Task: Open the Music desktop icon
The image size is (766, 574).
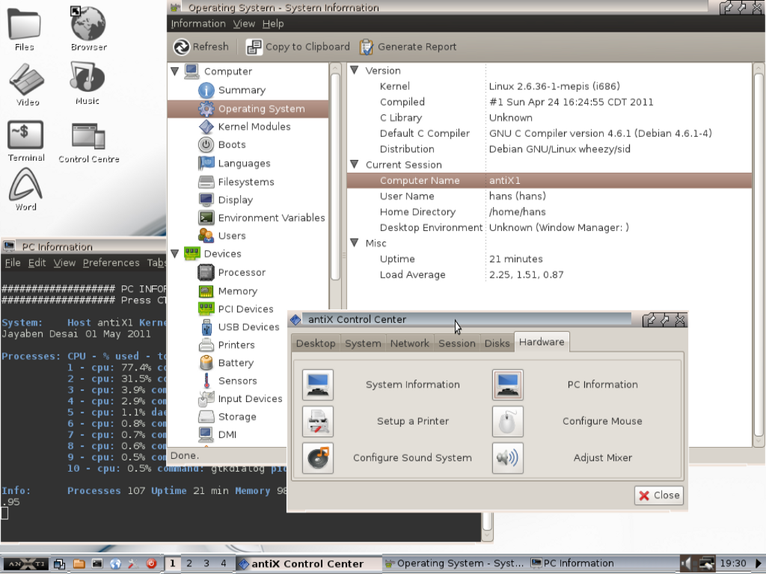Action: [88, 83]
